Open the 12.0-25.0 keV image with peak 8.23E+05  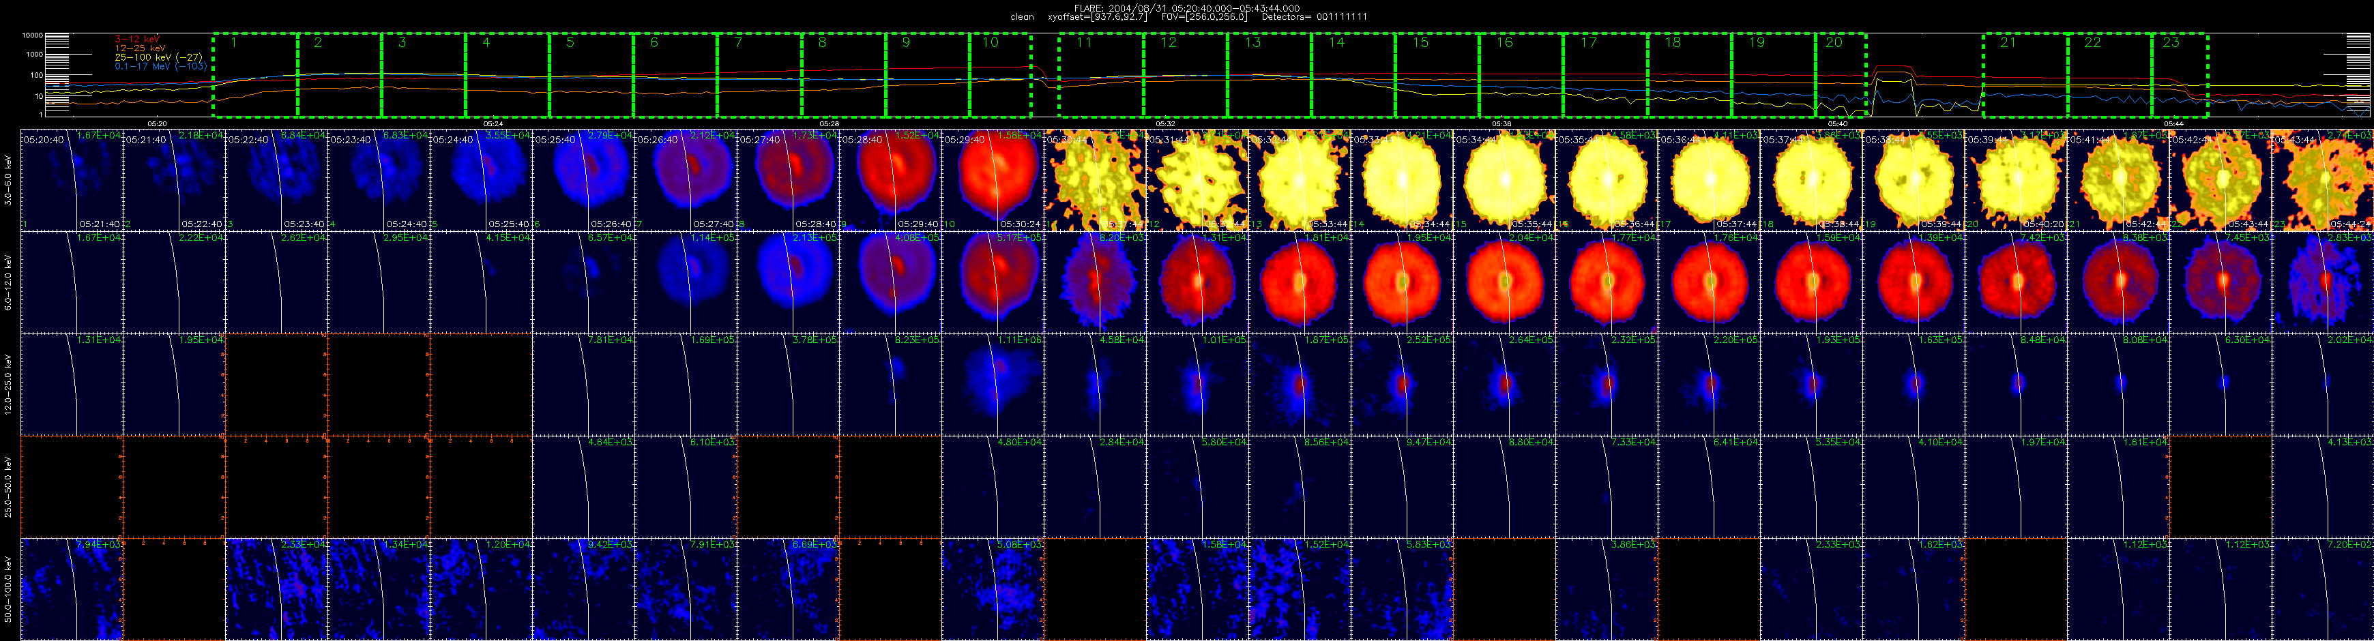pyautogui.click(x=890, y=384)
